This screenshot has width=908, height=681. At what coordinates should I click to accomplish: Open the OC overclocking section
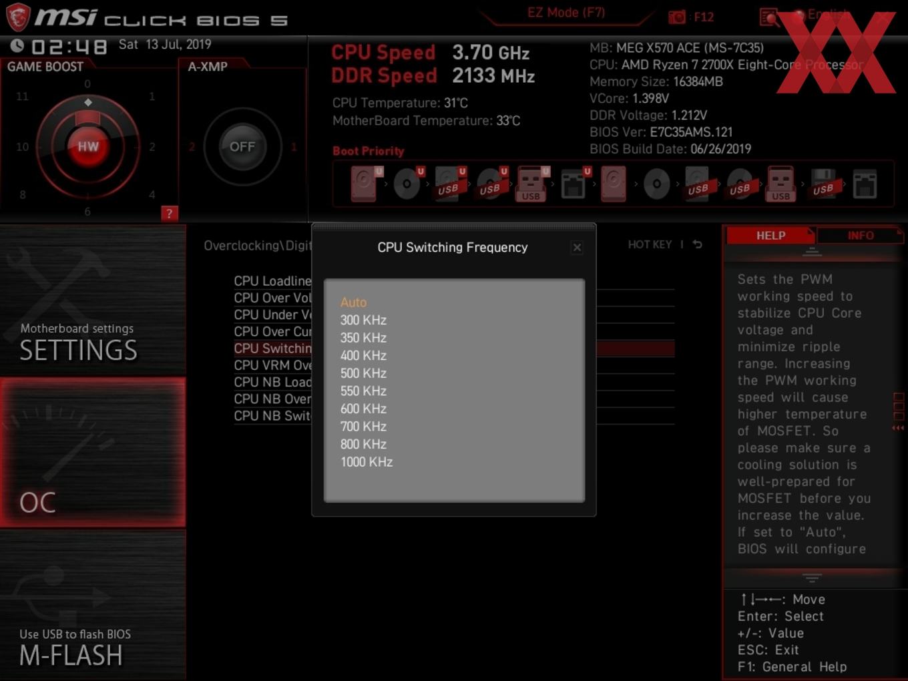(x=93, y=452)
